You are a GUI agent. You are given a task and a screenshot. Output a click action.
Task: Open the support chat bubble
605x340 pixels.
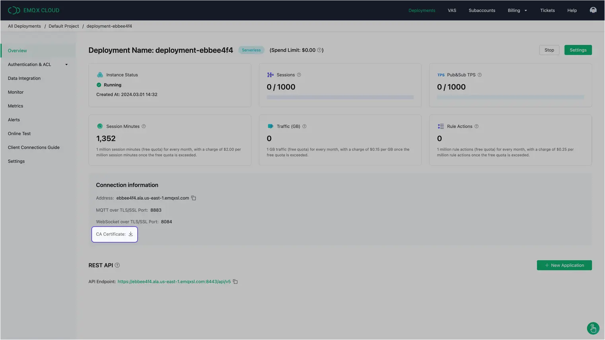(x=593, y=328)
